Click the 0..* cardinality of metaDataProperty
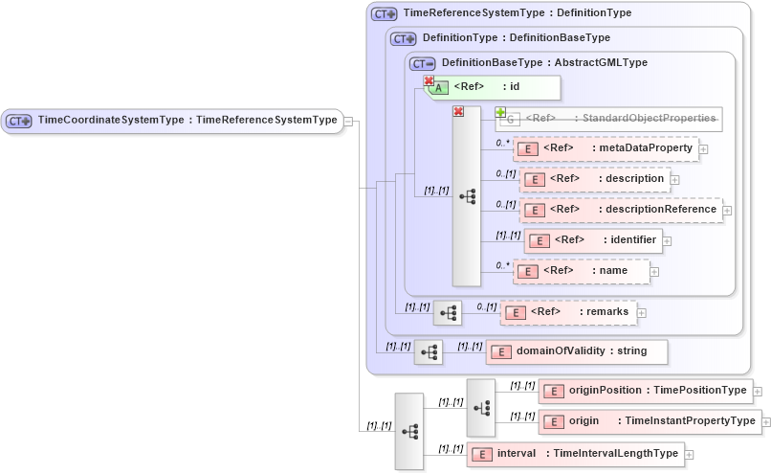Screen dimensions: 771x474 [x=503, y=143]
